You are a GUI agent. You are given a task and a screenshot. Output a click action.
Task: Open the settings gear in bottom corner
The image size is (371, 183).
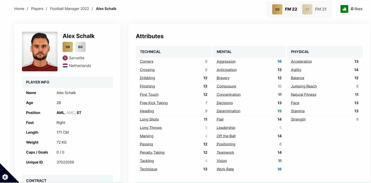click(5, 177)
